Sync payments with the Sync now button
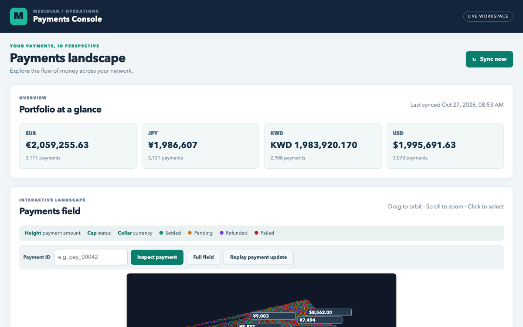This screenshot has width=523, height=327. [489, 59]
